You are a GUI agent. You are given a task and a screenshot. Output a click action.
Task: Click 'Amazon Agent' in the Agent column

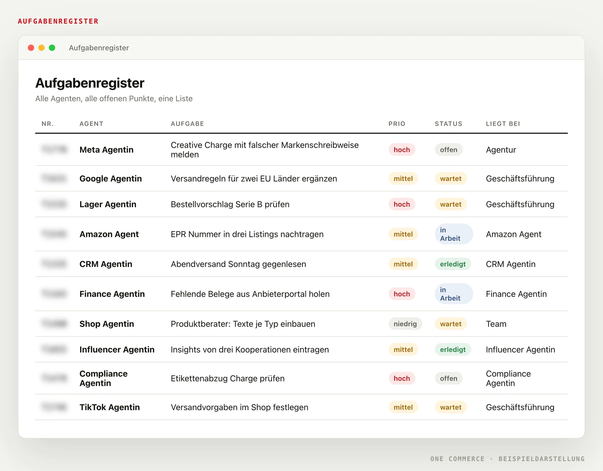pyautogui.click(x=109, y=234)
